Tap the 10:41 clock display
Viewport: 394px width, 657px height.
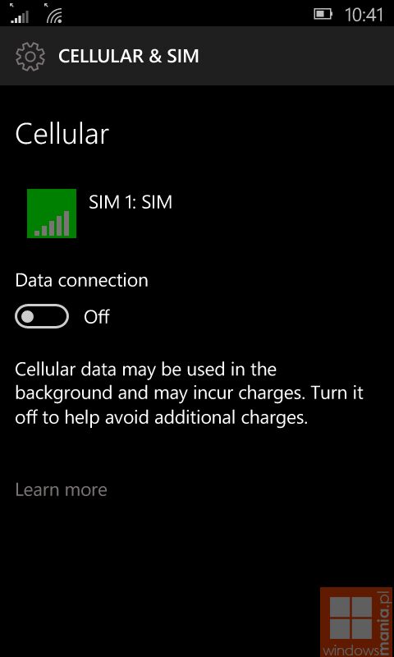(364, 15)
